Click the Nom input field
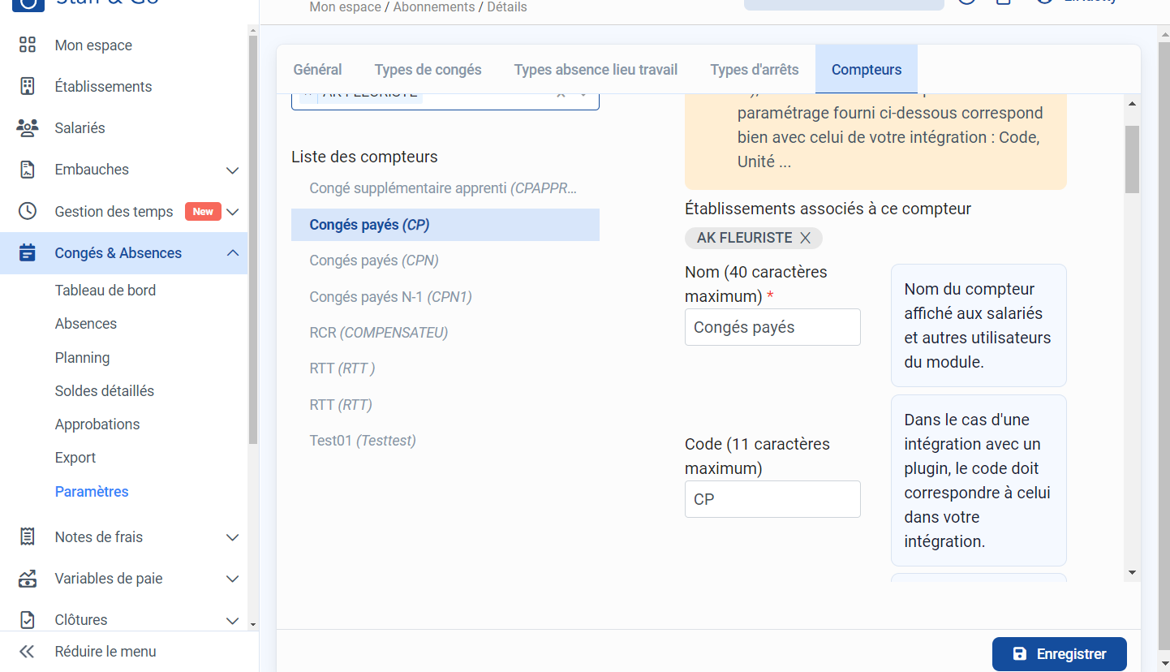Viewport: 1170px width, 672px height. click(x=772, y=327)
